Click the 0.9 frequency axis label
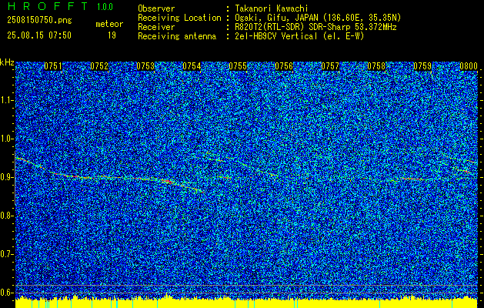This screenshot has width=484, height=308. [x=6, y=177]
